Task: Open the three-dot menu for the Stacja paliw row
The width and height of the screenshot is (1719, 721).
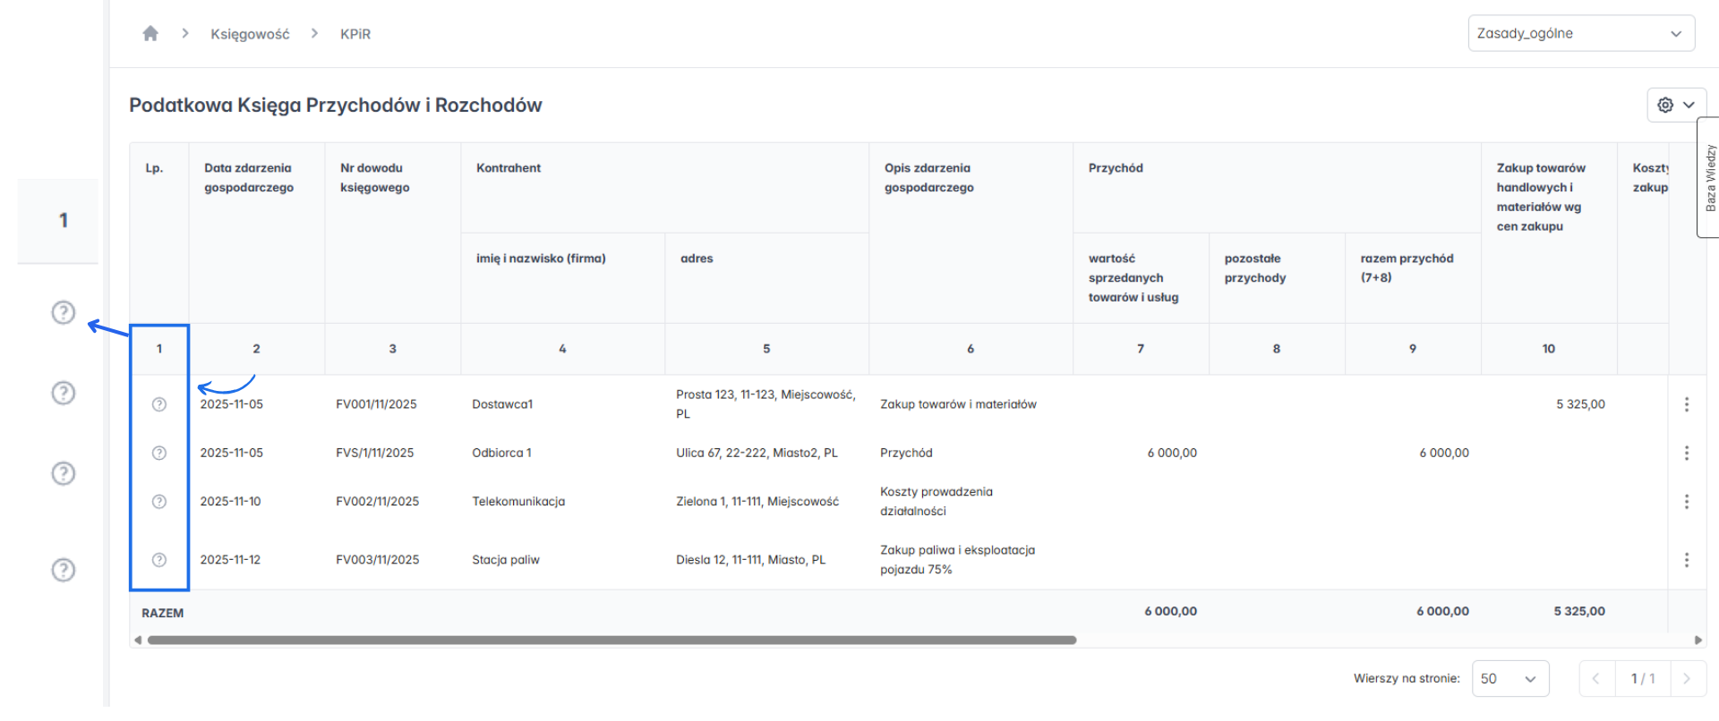Action: [1687, 560]
